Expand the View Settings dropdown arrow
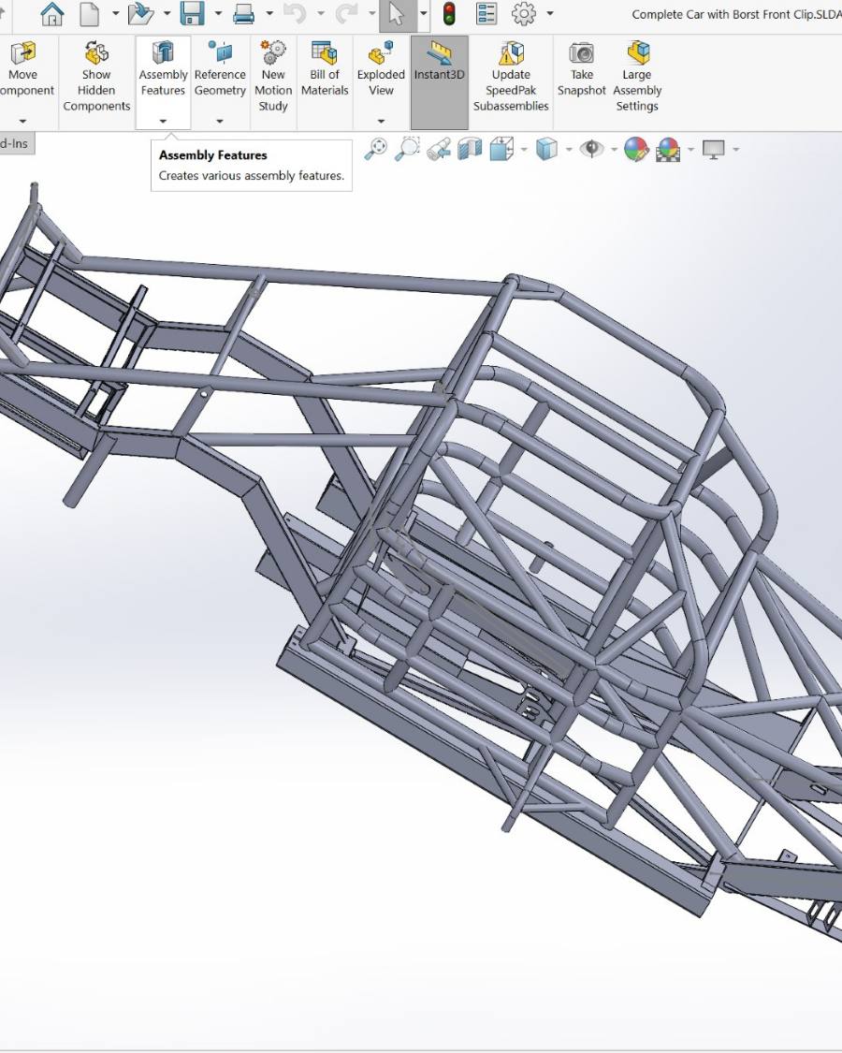 pyautogui.click(x=736, y=149)
